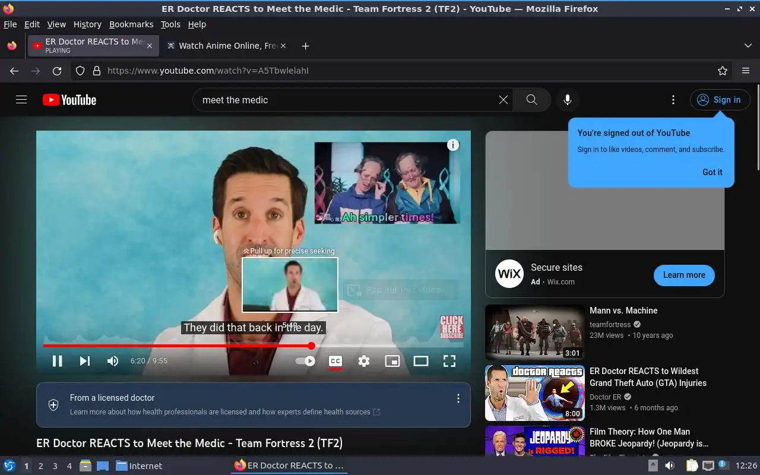Adjust system volume tray icon
Viewport: 760px width, 475px height.
(669, 466)
